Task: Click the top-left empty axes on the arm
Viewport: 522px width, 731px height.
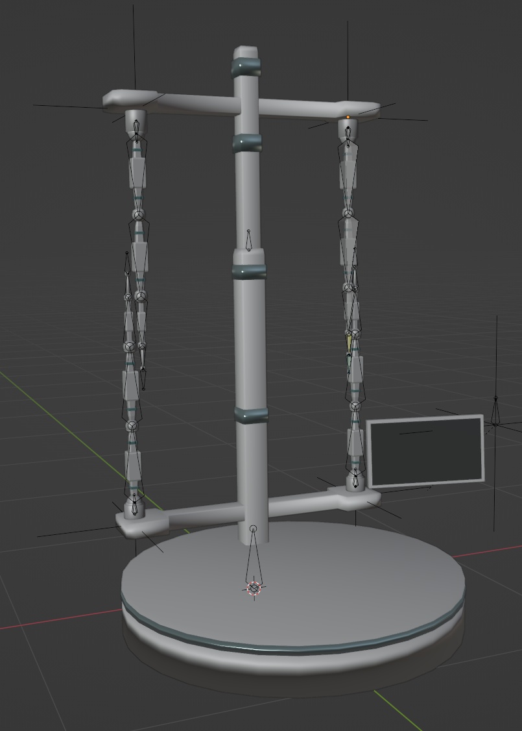Action: 135,106
